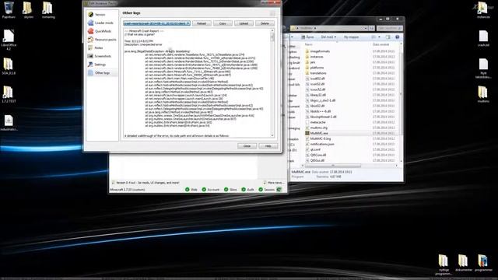The width and height of the screenshot is (498, 280).
Task: Close the Edit Instance dialog via Close button
Action: pos(247,145)
